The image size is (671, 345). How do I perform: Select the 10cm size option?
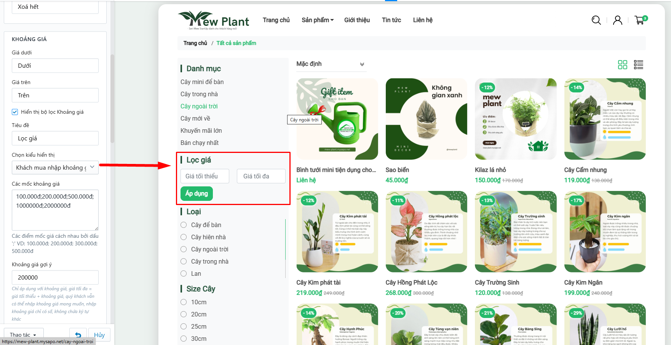point(184,302)
